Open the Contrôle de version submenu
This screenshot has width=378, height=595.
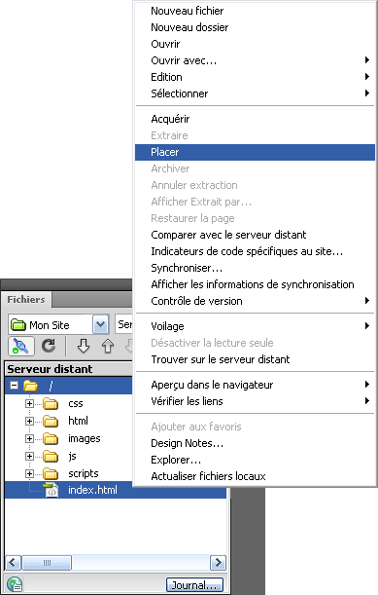(x=255, y=301)
